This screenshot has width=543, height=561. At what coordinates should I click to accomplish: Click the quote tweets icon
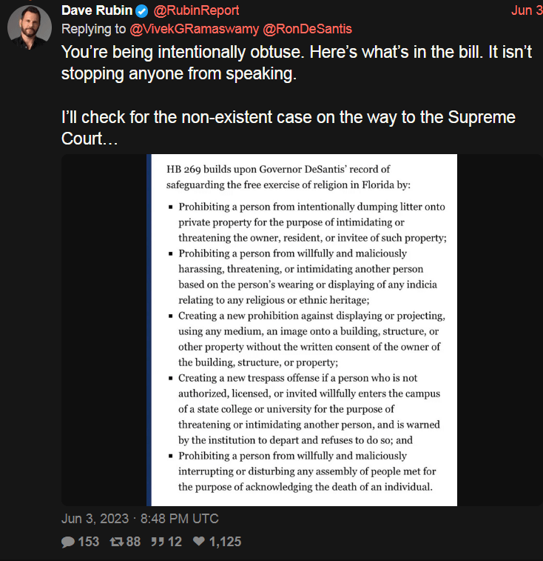coord(157,542)
